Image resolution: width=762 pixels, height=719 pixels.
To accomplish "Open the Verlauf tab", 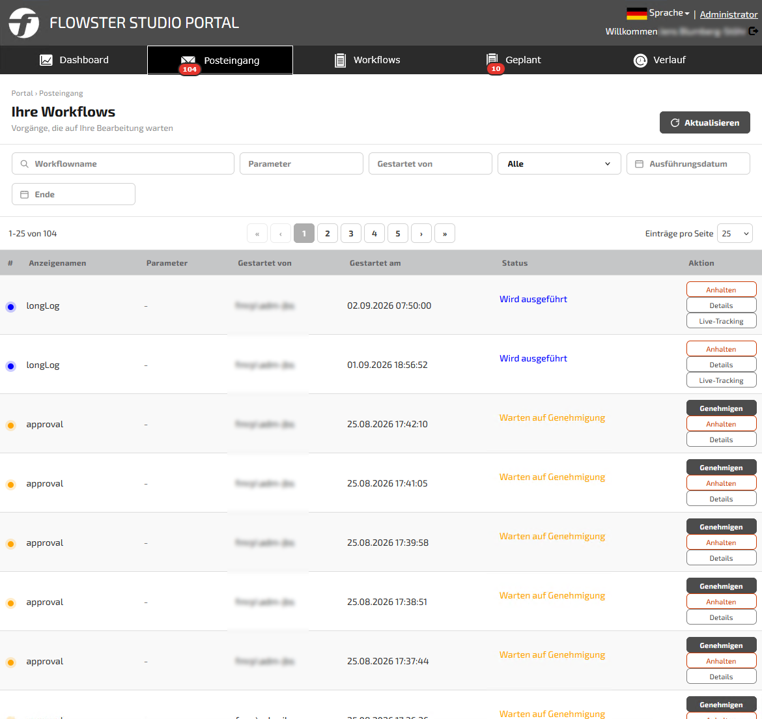I will (x=660, y=60).
